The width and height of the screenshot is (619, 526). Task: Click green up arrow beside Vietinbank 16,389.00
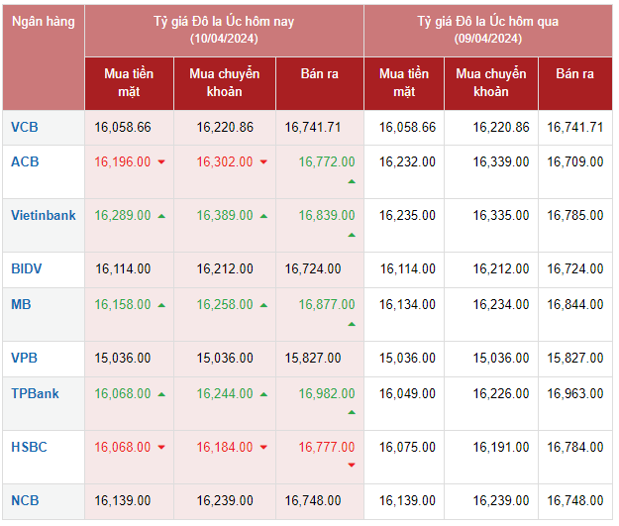point(263,216)
